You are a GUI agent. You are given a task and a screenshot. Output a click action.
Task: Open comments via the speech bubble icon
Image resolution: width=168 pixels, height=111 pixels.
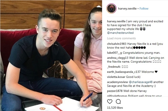coord(118,101)
